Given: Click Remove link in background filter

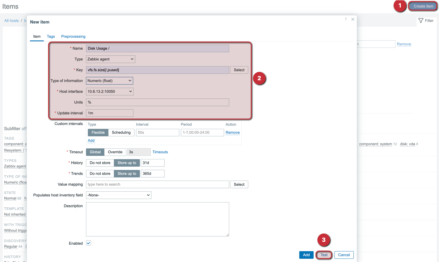Looking at the screenshot, I should (x=404, y=44).
